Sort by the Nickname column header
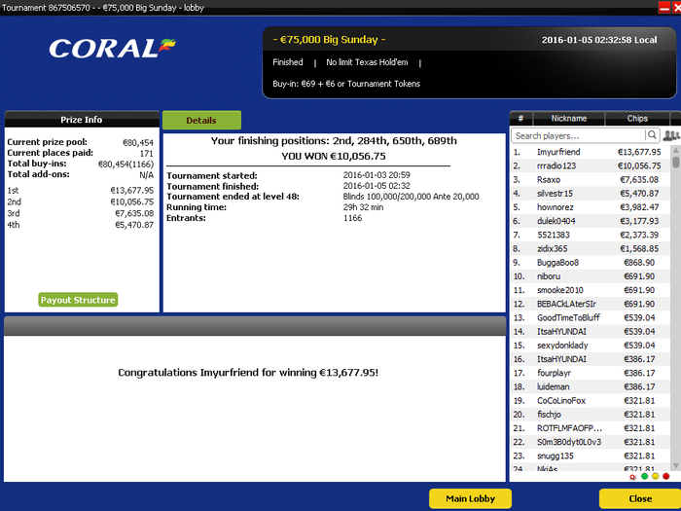Viewport: 681px width, 511px height. click(568, 118)
